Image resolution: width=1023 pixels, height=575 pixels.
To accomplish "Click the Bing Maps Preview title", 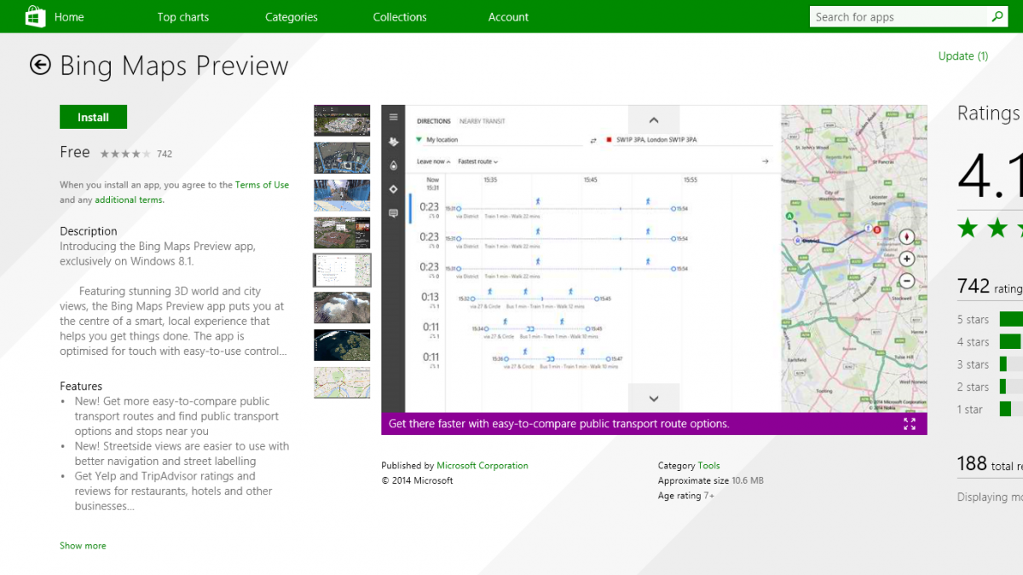I will point(175,66).
